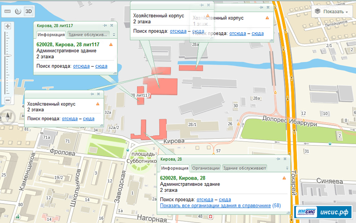This screenshot has width=356, height=223.
Task: Click warning triangle beside 620028, Кирова, 28
Action: click(284, 178)
